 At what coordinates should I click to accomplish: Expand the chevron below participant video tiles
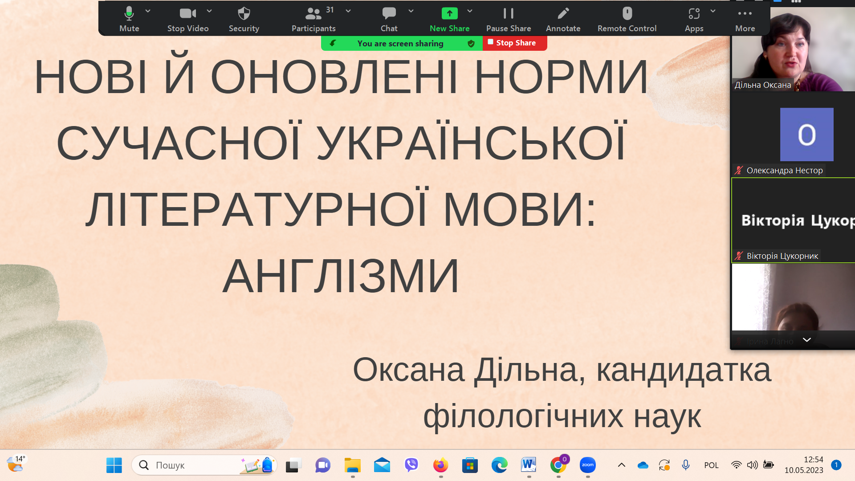806,340
